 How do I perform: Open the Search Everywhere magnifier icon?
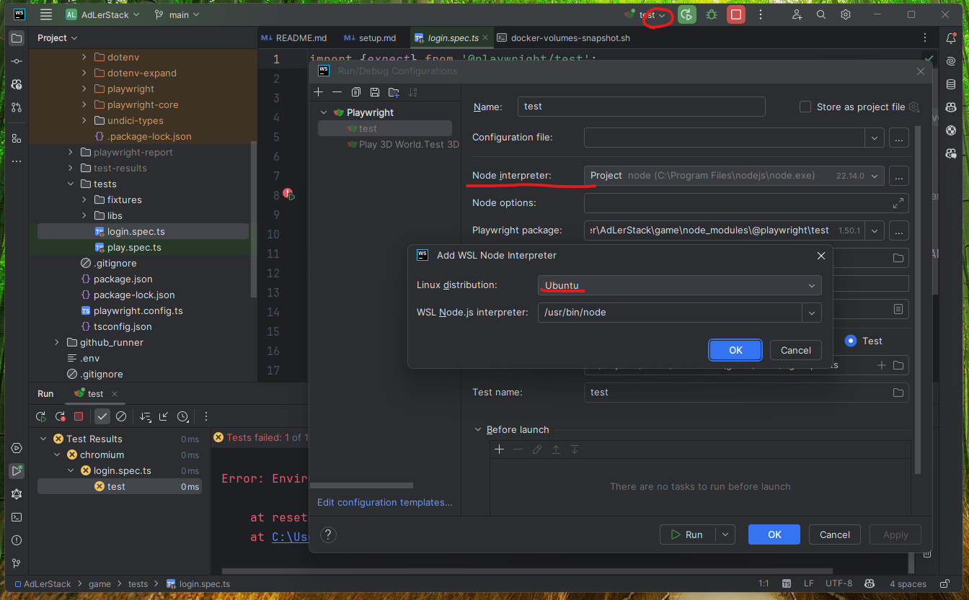(821, 14)
